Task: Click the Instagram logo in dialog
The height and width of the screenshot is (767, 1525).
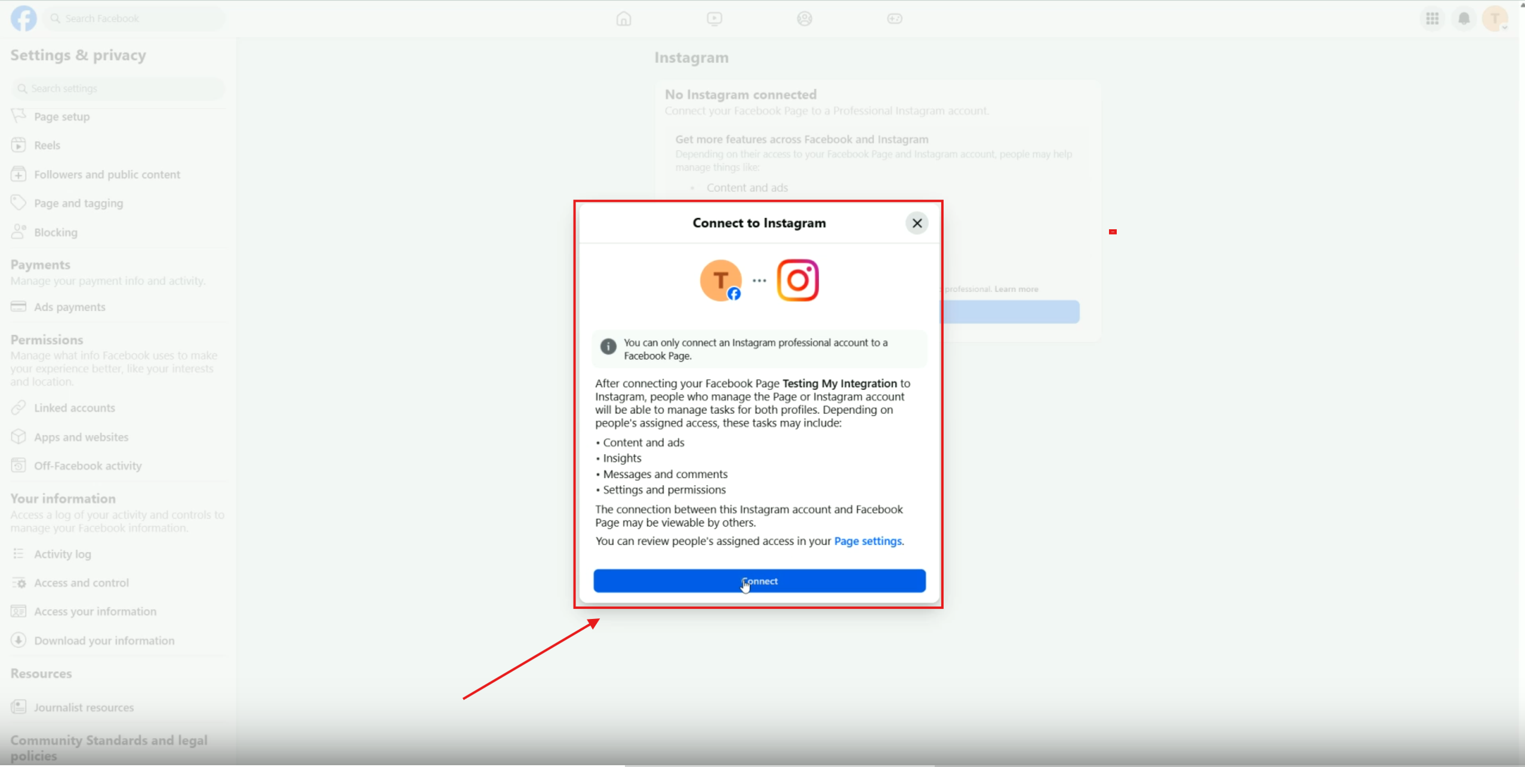Action: pyautogui.click(x=798, y=280)
